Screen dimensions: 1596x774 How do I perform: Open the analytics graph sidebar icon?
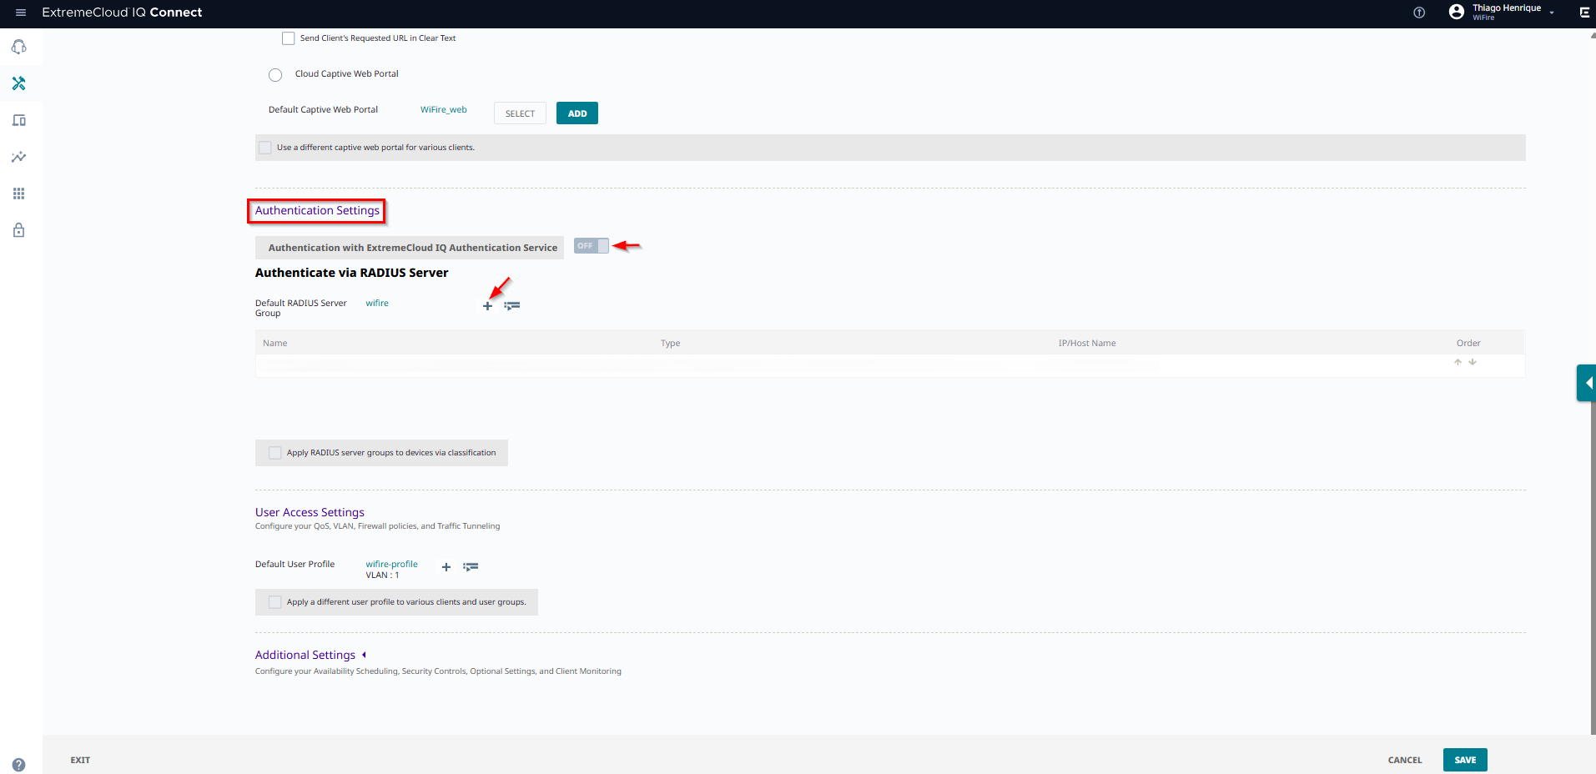click(19, 157)
